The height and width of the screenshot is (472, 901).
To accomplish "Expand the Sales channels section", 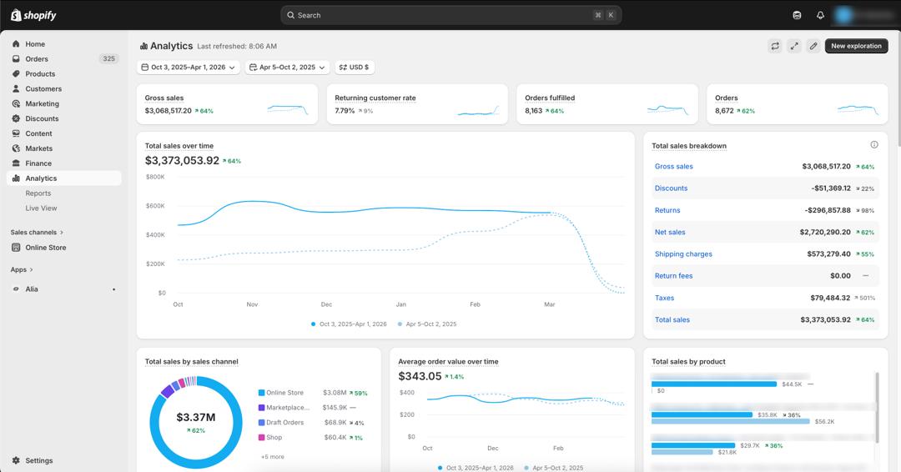I will pyautogui.click(x=37, y=232).
